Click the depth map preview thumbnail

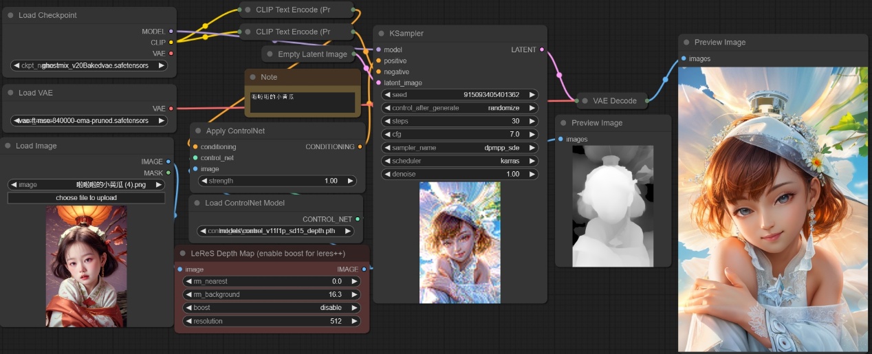tap(613, 206)
